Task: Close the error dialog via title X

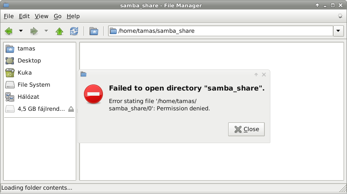Action: pos(264,75)
